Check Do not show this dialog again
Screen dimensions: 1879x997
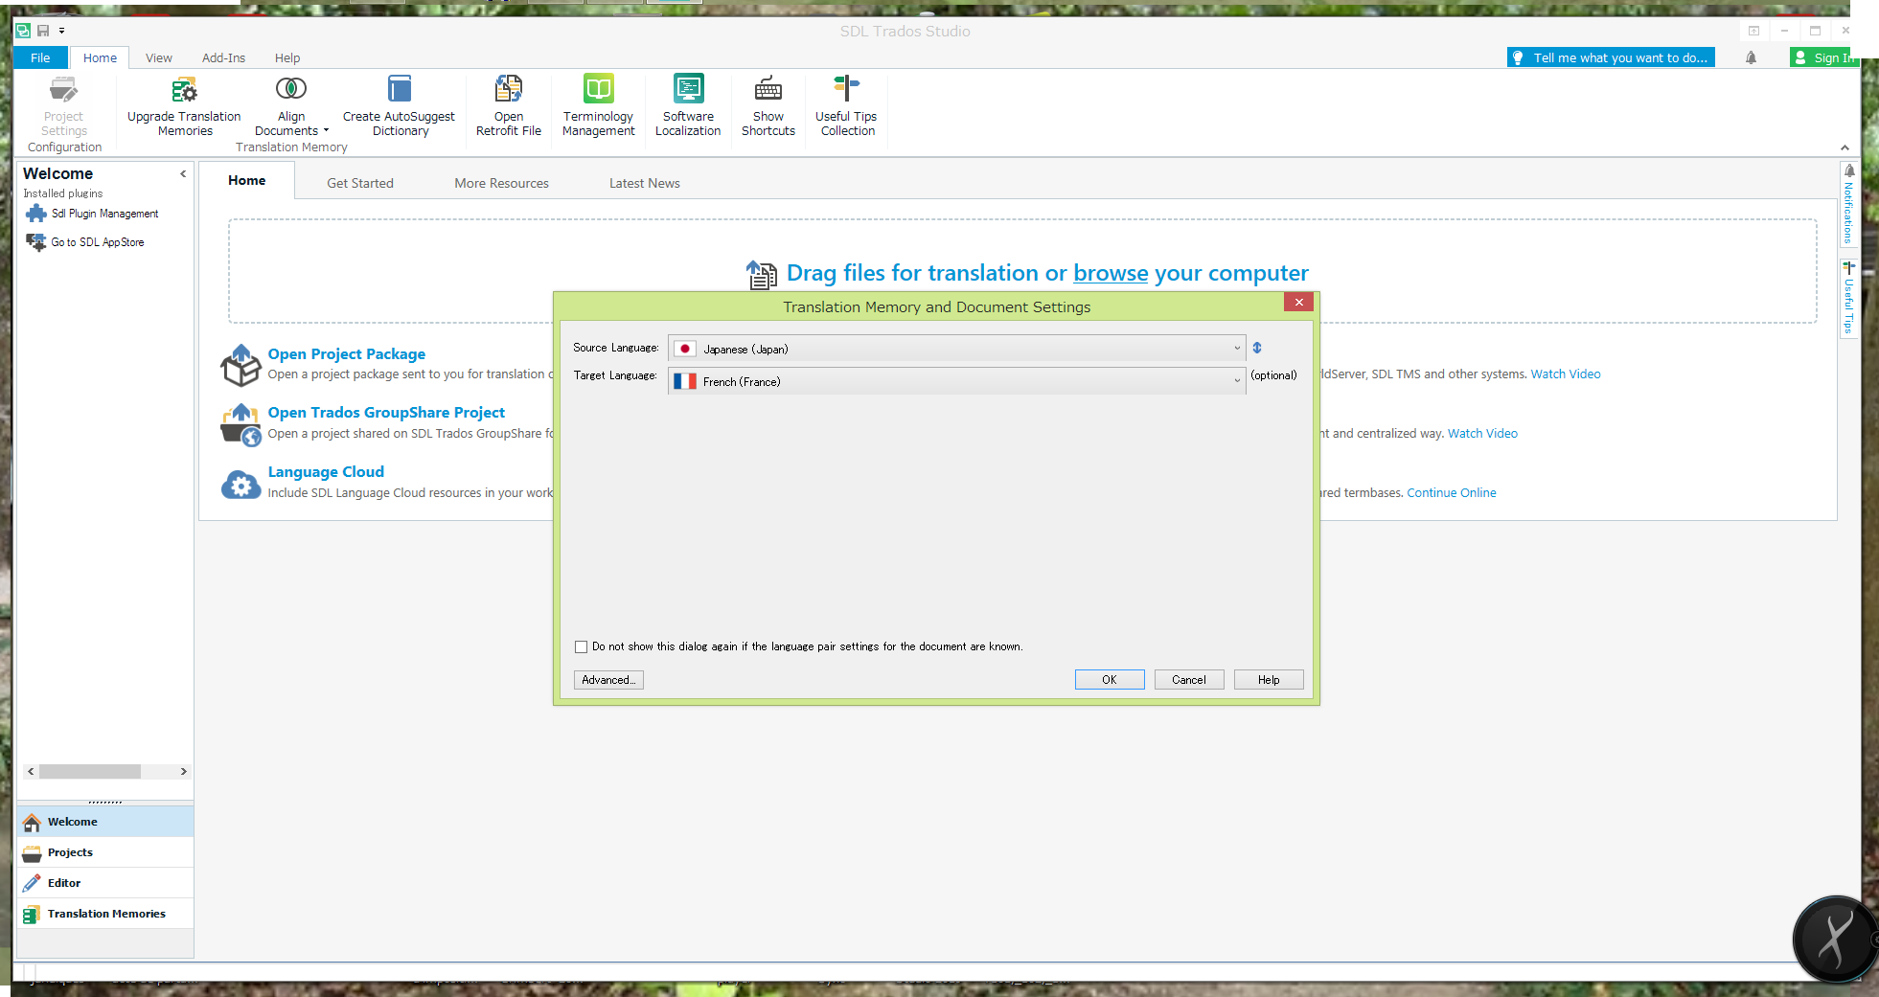pos(581,647)
